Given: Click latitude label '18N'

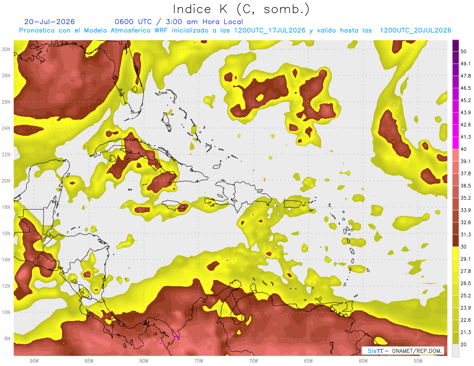Looking at the screenshot, I should click(6, 207).
